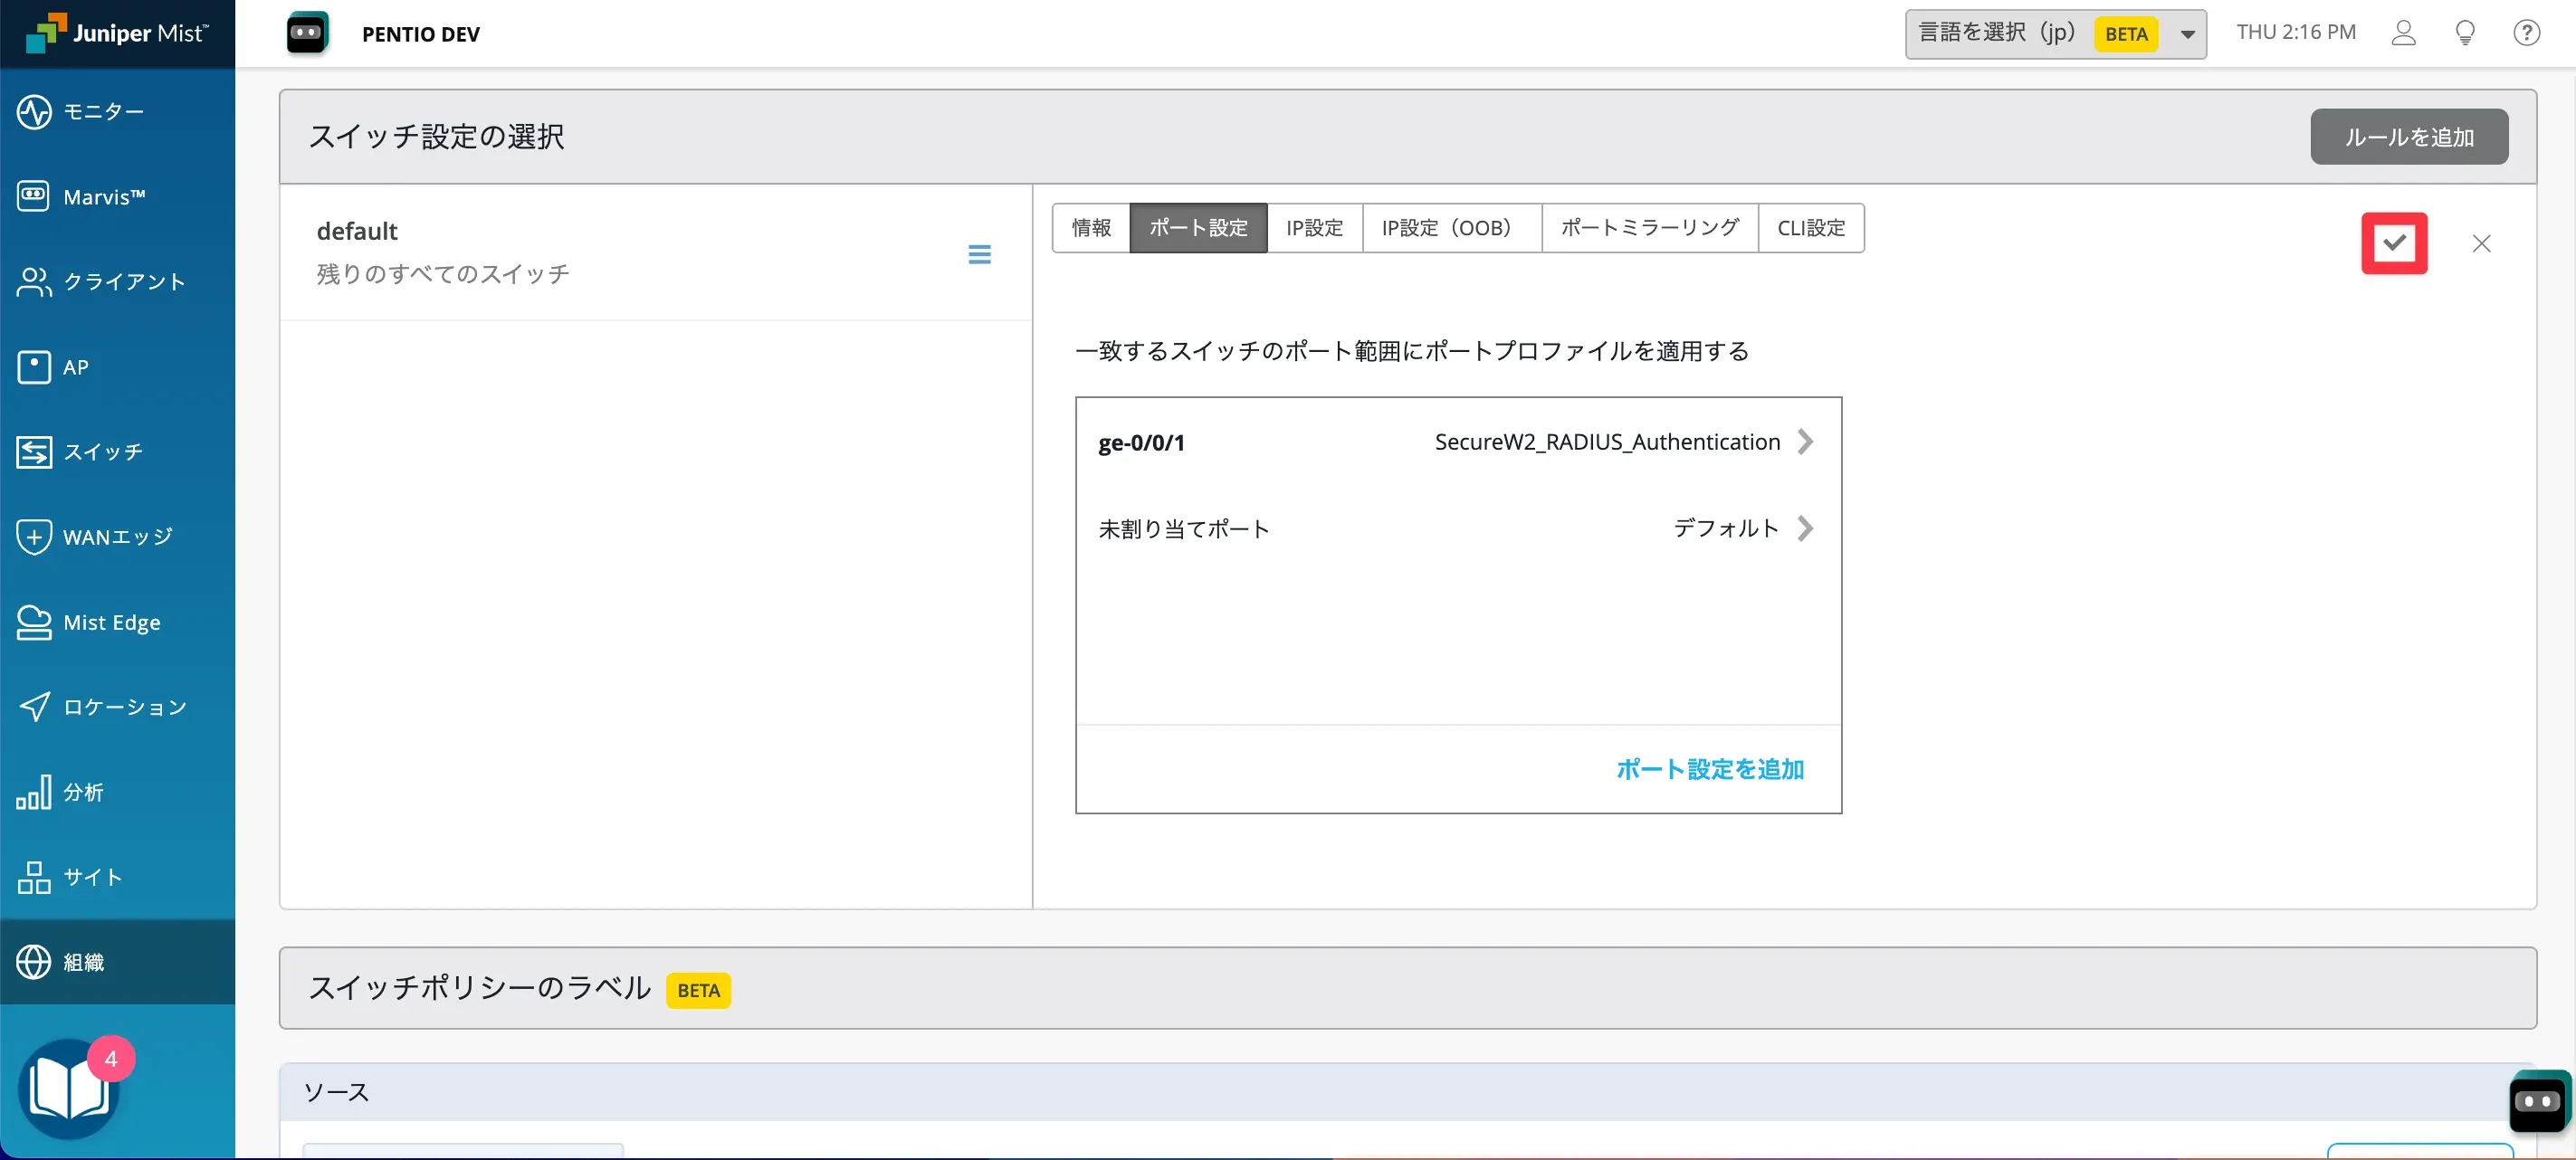Click the Mist Edge sidebar icon
2576x1160 pixels.
pyautogui.click(x=34, y=622)
